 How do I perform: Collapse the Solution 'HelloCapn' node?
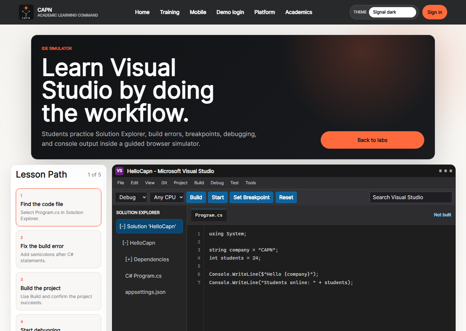coord(150,226)
